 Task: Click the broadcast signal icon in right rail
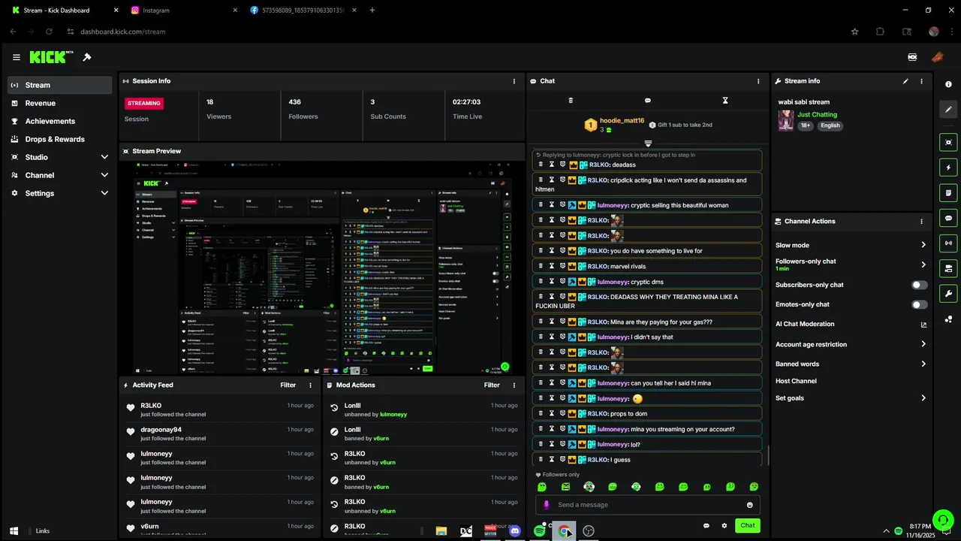point(948,243)
